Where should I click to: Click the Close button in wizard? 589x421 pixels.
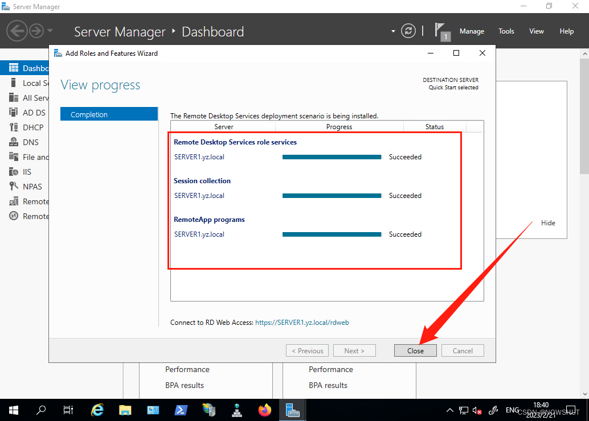pos(415,350)
